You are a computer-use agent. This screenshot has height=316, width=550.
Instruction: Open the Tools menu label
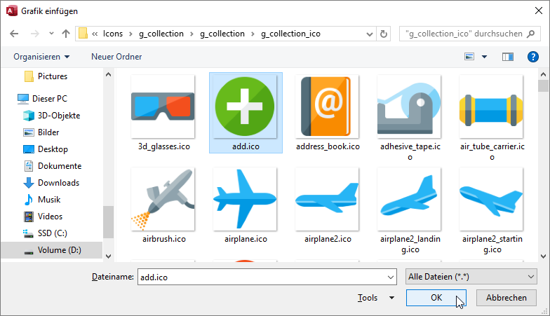368,298
